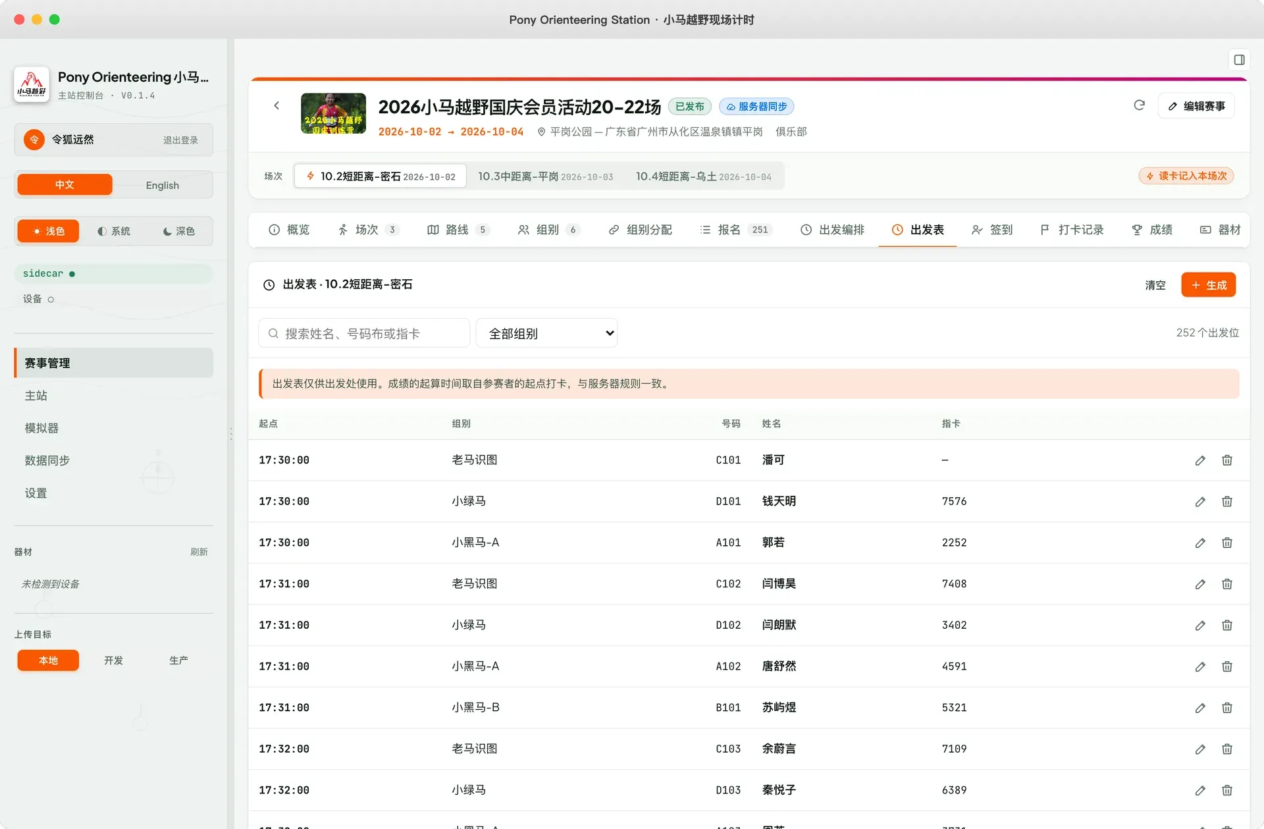Open the 全部组别 group filter dropdown
This screenshot has height=829, width=1264.
[x=546, y=333]
